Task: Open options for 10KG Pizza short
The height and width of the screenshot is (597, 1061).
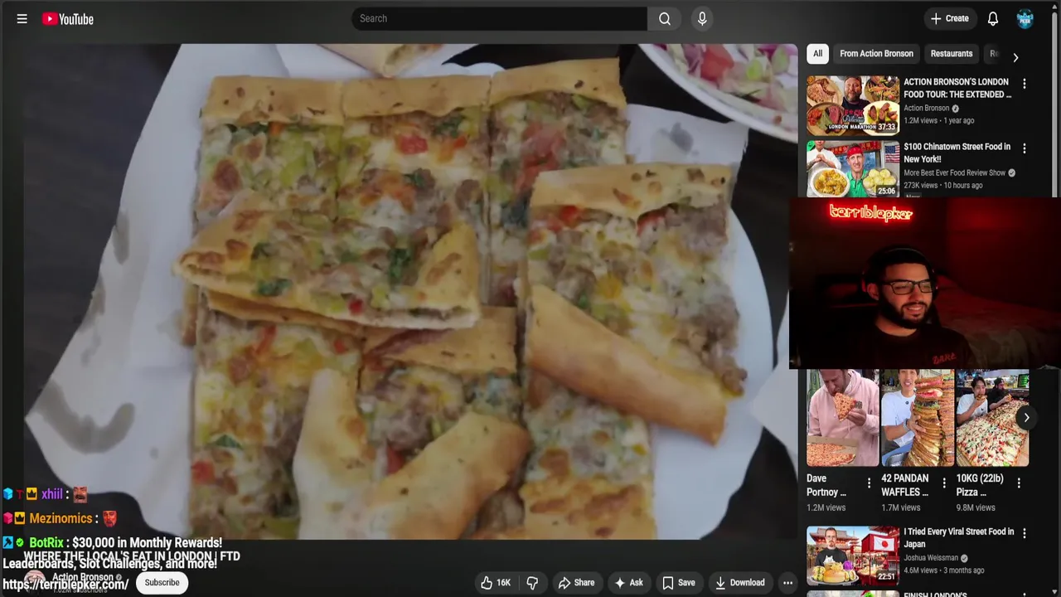Action: tap(1018, 483)
